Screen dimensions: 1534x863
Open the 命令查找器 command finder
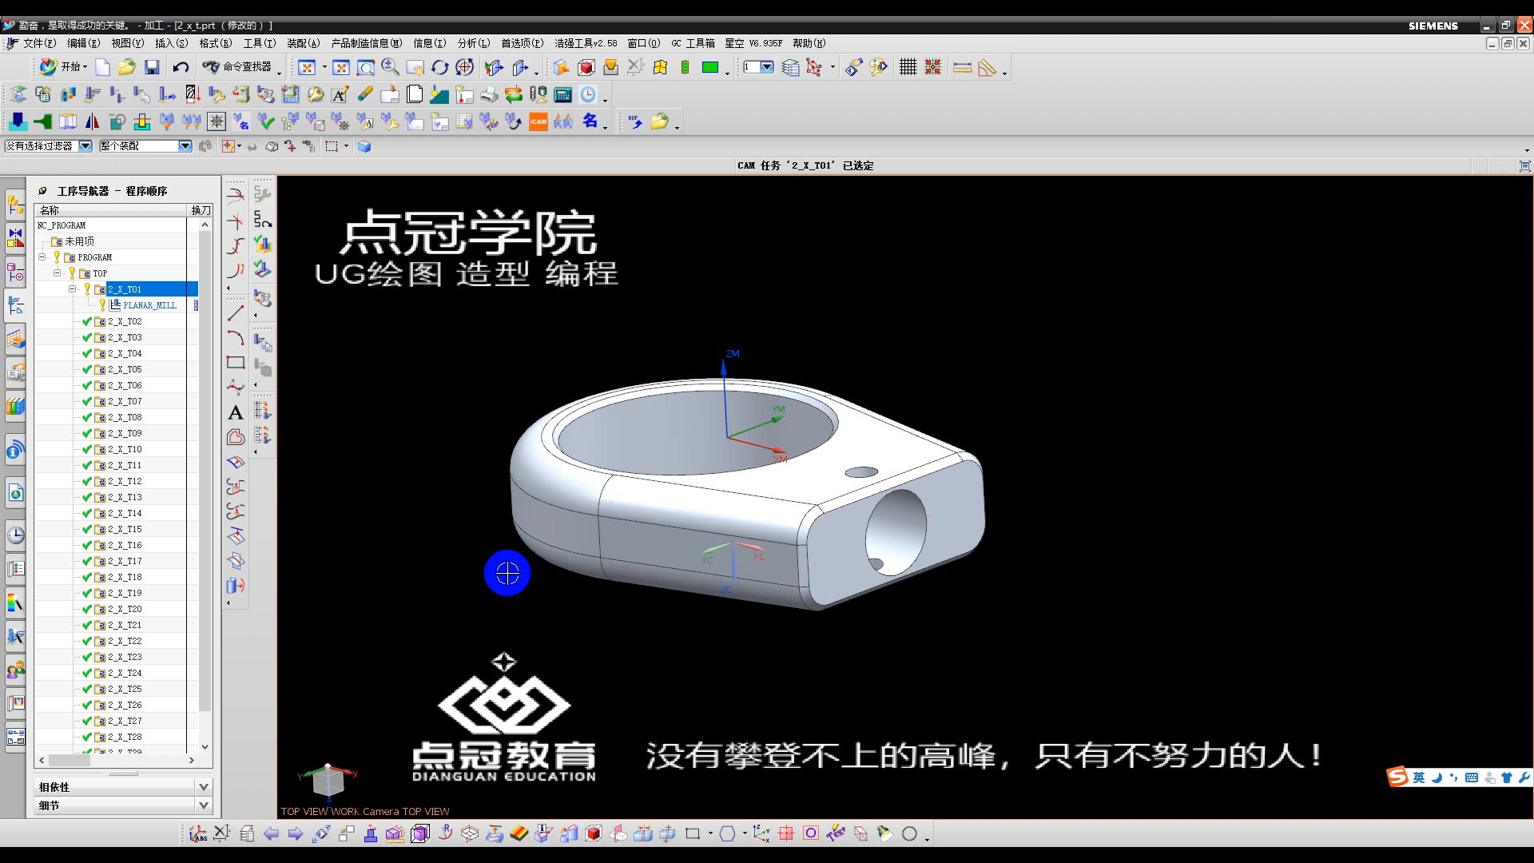click(x=240, y=67)
